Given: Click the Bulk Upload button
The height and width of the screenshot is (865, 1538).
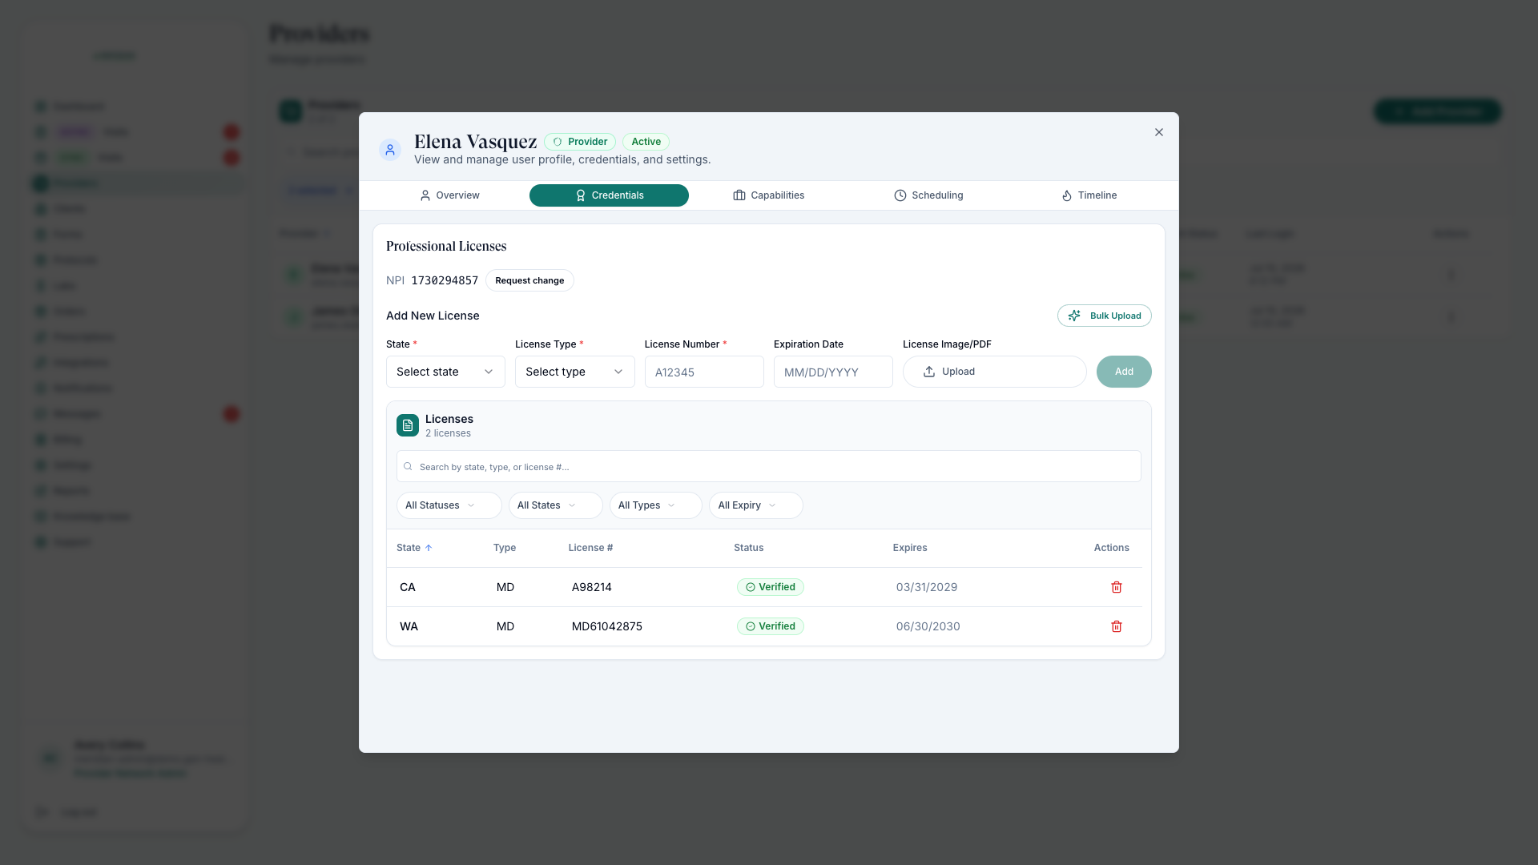Looking at the screenshot, I should pos(1104,316).
